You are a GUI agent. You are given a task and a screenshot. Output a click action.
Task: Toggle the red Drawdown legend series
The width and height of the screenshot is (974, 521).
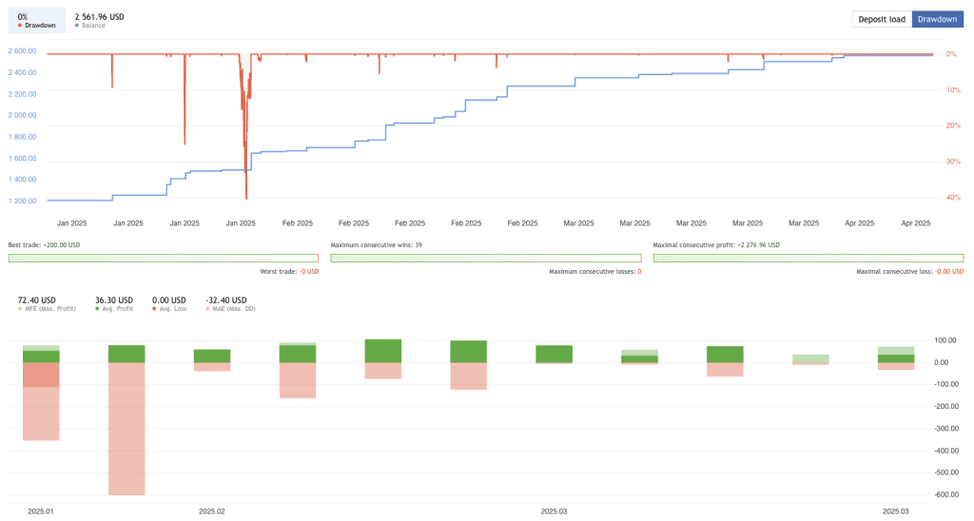36,26
